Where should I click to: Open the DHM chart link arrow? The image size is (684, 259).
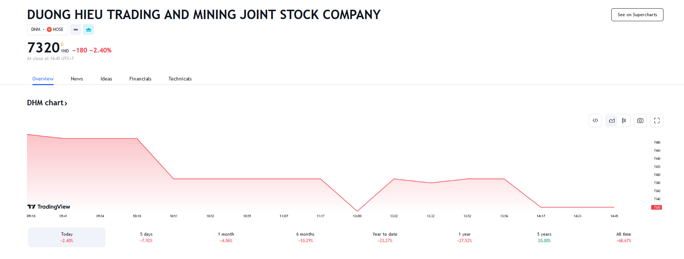coord(66,103)
